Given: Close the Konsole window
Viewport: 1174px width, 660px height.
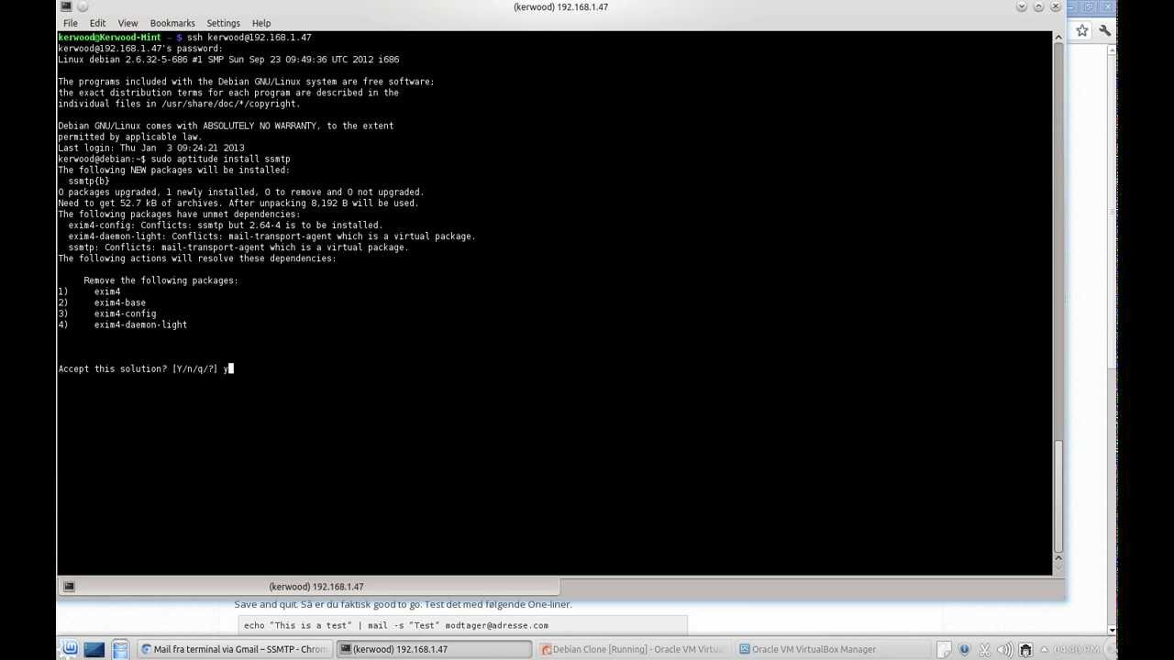Looking at the screenshot, I should (1055, 7).
